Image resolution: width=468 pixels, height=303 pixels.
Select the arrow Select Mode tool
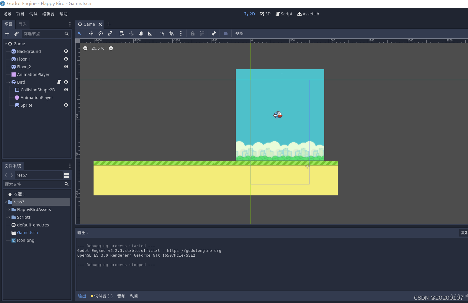point(79,33)
